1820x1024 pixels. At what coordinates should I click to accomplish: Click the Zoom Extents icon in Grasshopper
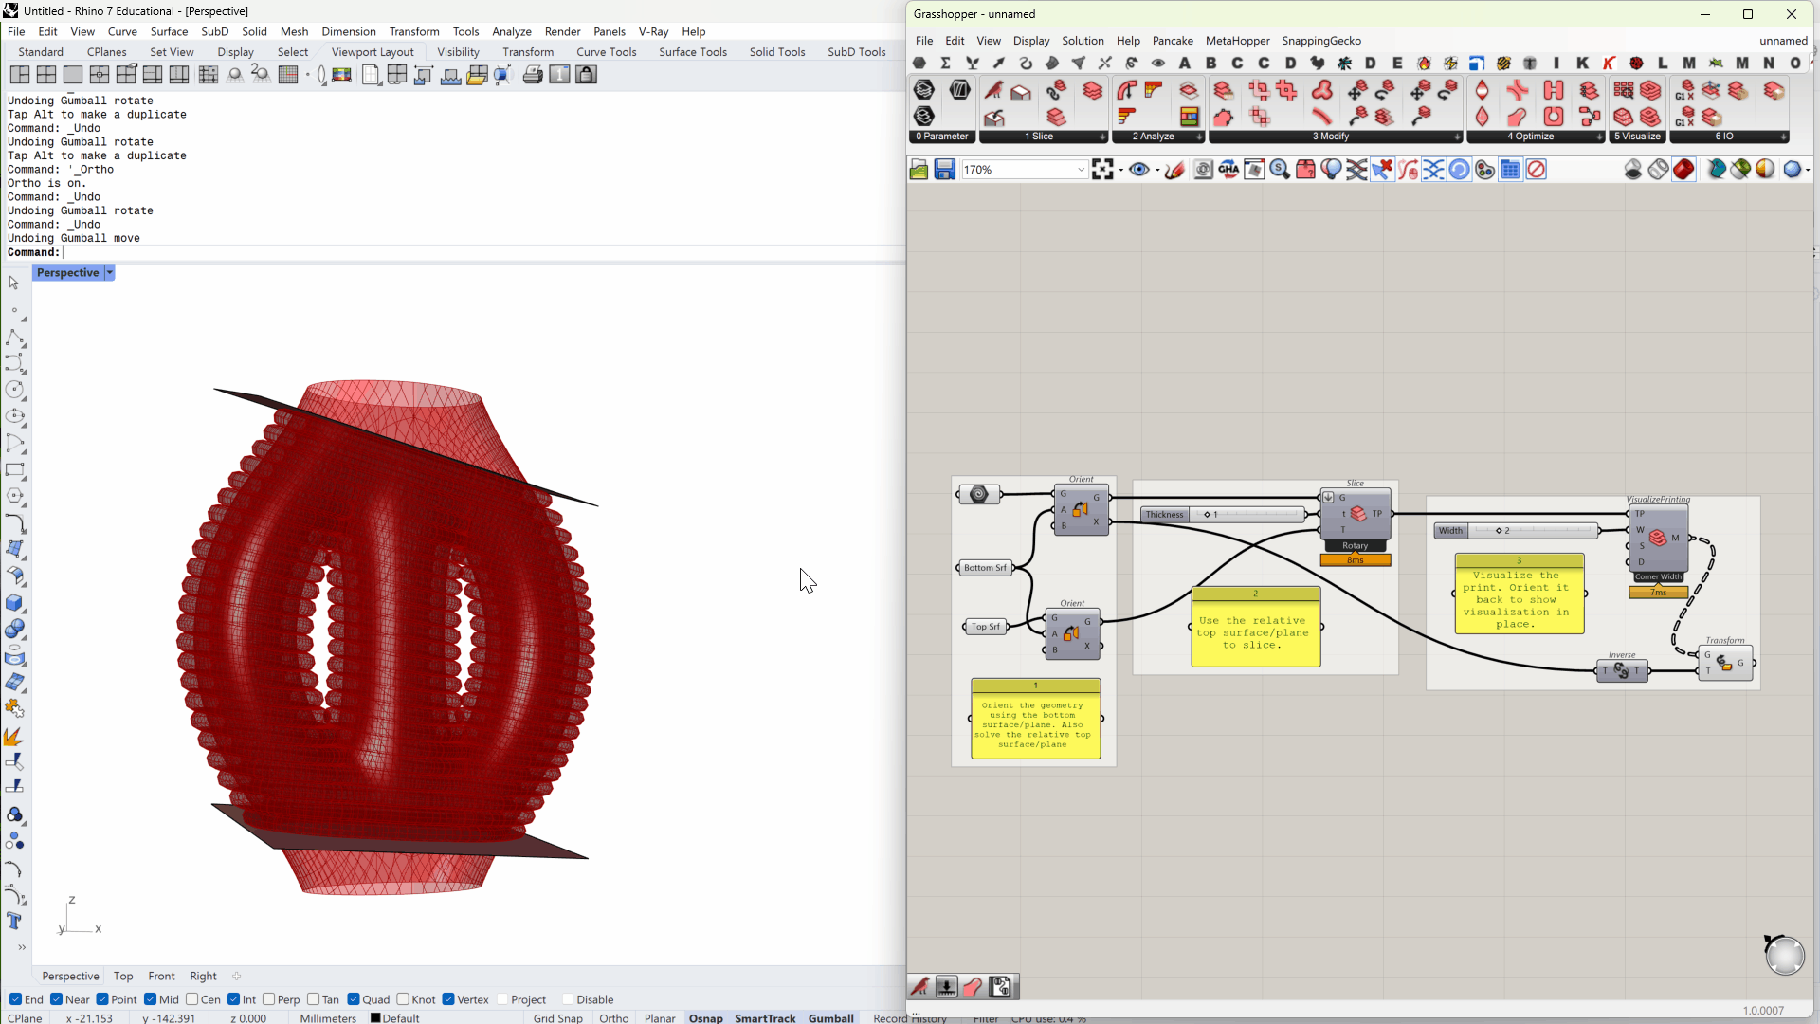coord(1102,170)
